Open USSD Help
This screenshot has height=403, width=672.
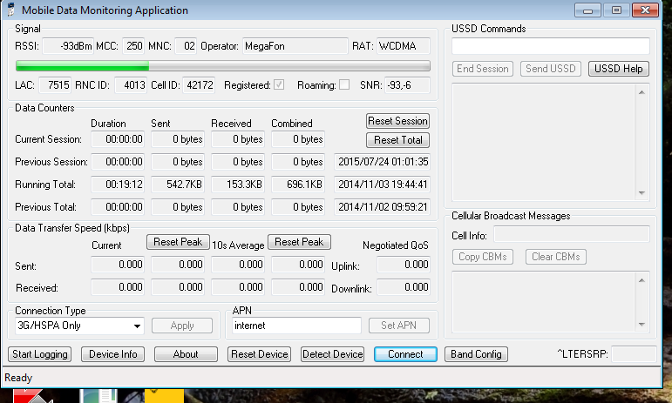[619, 69]
